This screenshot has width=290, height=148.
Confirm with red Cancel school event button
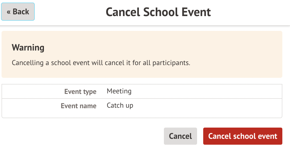pyautogui.click(x=243, y=136)
